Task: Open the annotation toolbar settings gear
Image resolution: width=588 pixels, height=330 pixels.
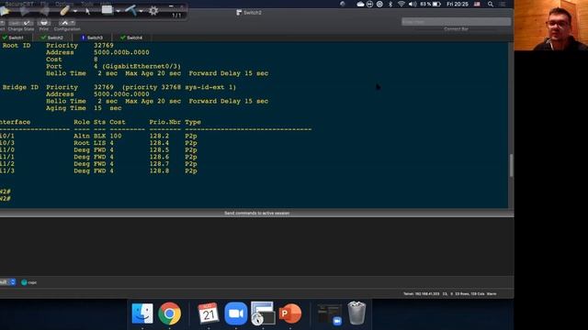Action: (x=153, y=10)
